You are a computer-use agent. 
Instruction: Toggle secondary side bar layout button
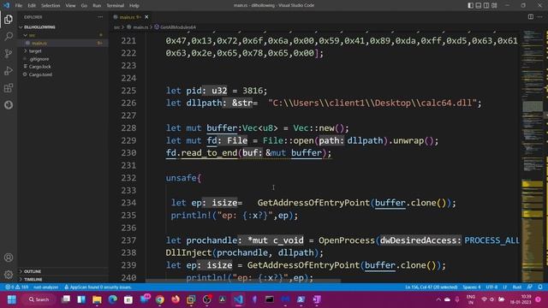pos(486,5)
